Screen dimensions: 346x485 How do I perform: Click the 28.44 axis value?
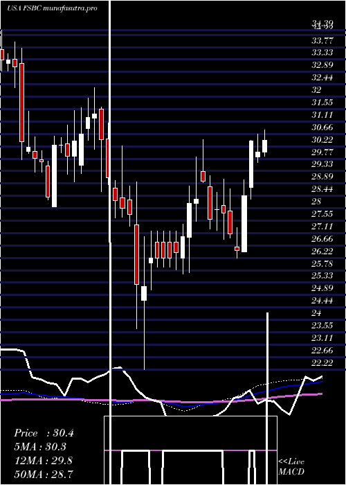click(x=322, y=189)
